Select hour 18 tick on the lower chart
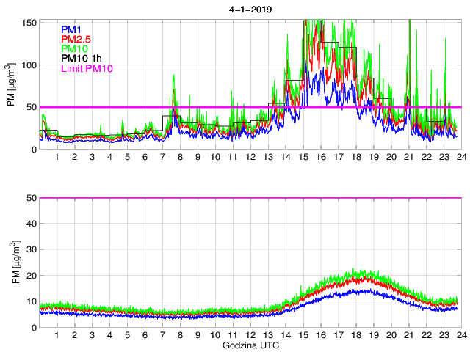 tap(355, 335)
